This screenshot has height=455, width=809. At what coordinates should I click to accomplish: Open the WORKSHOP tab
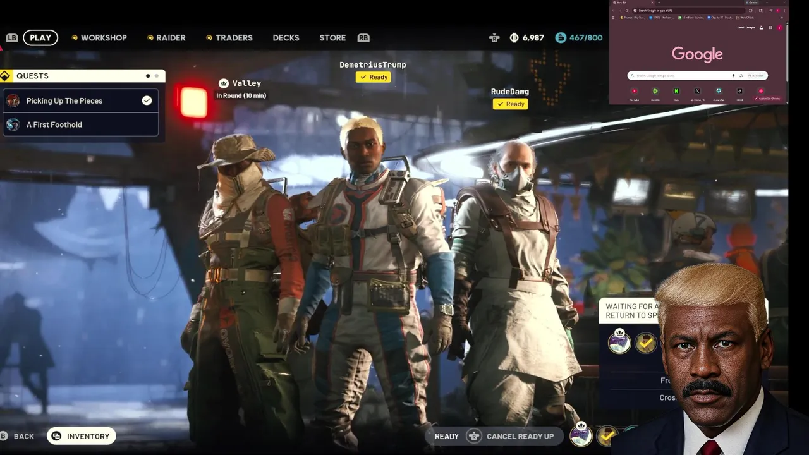click(x=99, y=38)
